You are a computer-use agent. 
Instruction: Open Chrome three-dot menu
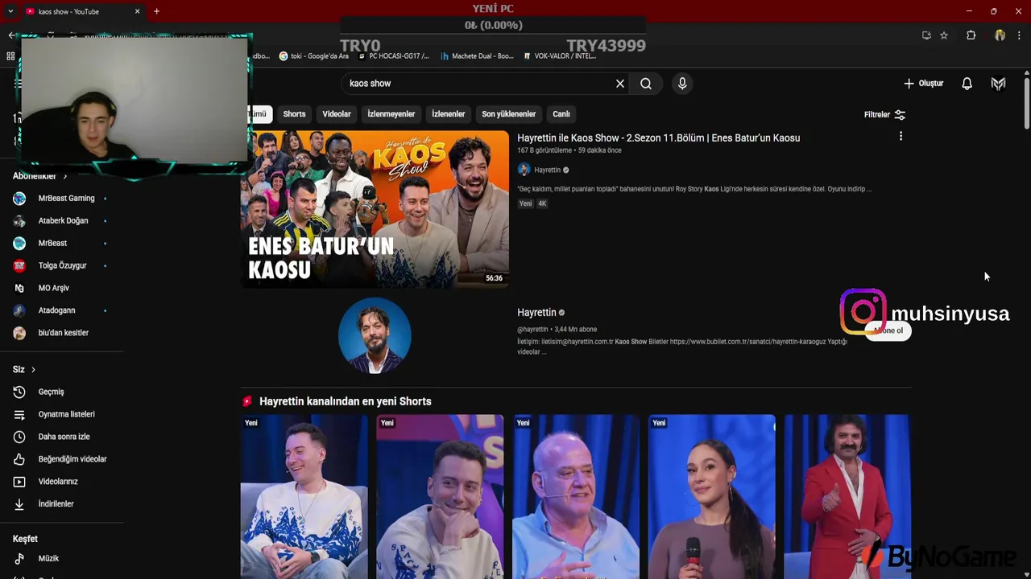1020,35
